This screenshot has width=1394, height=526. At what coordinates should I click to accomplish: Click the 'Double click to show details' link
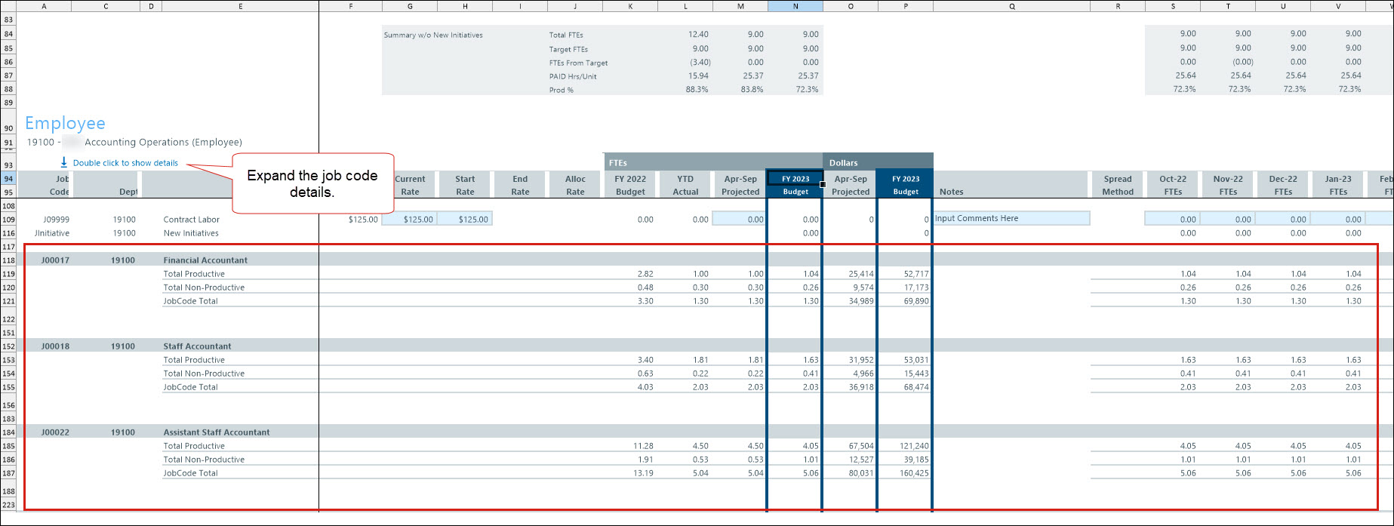point(125,163)
